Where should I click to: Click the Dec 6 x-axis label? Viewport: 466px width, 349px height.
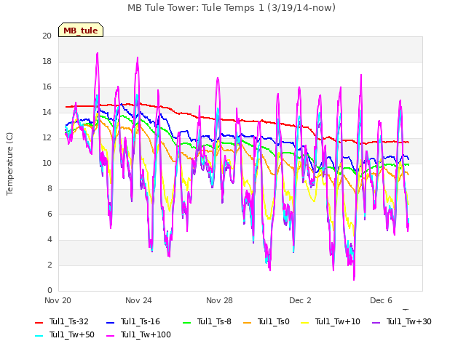(381, 300)
